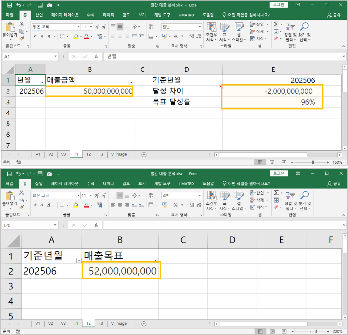Click Find & Select magnifier in upper window
This screenshot has height=335, width=348.
304,27
